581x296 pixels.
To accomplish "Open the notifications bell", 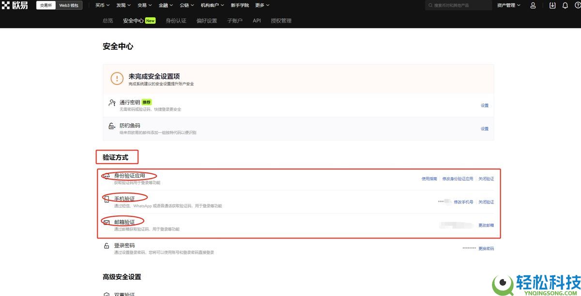I will pyautogui.click(x=565, y=5).
